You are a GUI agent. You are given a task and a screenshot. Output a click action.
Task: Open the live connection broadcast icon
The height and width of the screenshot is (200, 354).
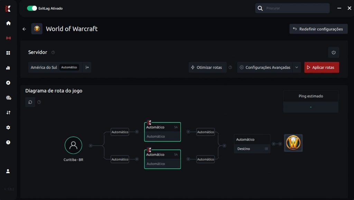[x=8, y=38]
